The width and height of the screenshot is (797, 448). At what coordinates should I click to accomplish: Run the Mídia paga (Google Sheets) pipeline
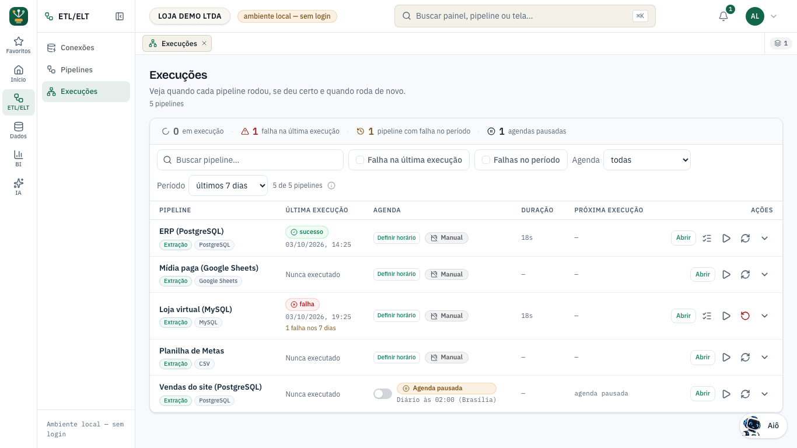click(x=726, y=274)
